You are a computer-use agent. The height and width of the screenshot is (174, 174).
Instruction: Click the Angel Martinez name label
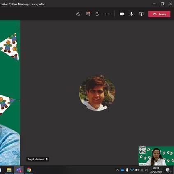click(x=36, y=159)
